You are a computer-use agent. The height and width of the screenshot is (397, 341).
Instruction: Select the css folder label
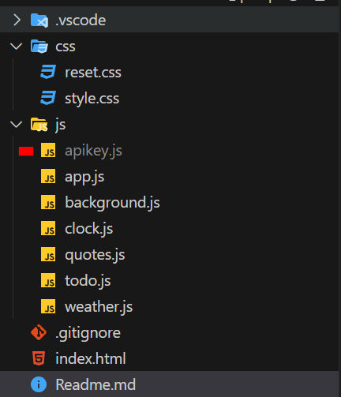tap(66, 47)
